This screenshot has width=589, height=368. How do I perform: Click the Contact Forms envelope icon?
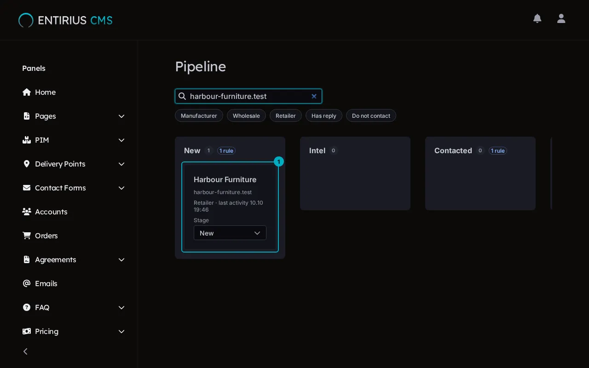27,188
